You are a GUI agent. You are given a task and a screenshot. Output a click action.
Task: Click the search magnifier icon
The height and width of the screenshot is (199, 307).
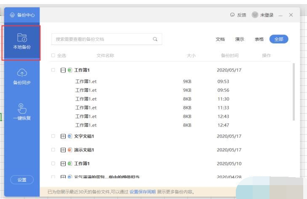(x=155, y=39)
